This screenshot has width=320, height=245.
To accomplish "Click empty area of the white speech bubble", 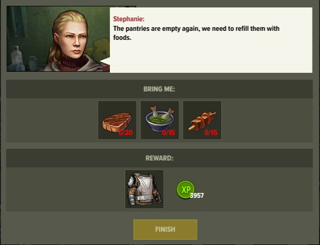I will coord(211,57).
